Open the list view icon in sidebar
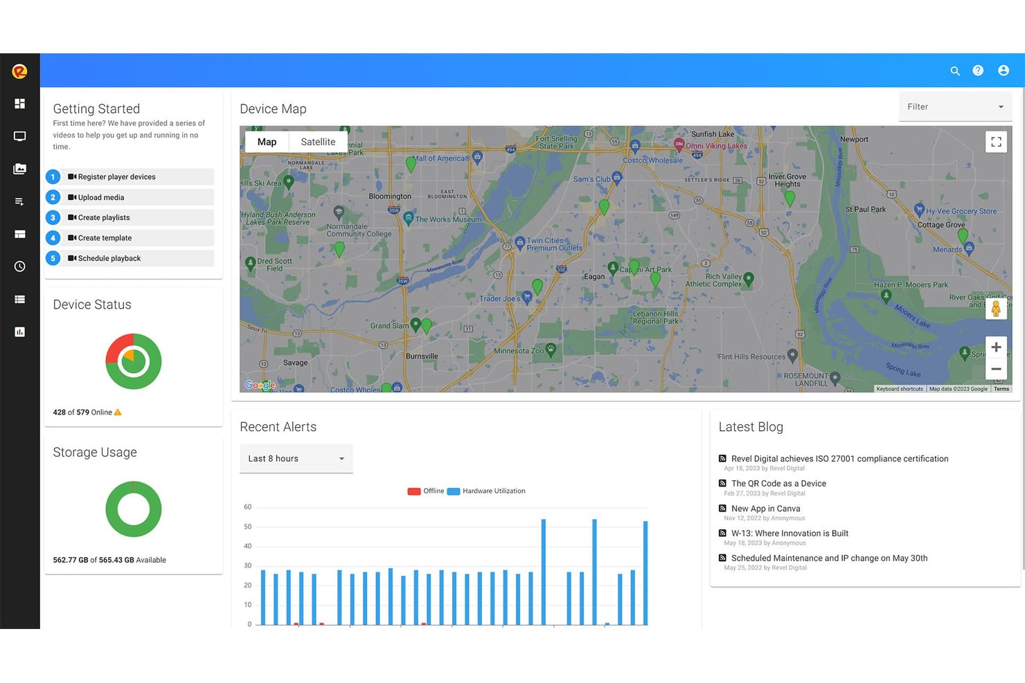 point(19,299)
